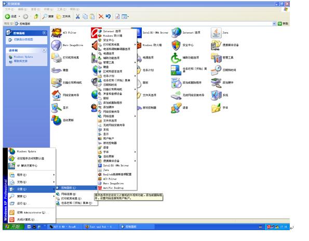
Task: Open the address bar dropdown arrow
Action: pos(274,24)
